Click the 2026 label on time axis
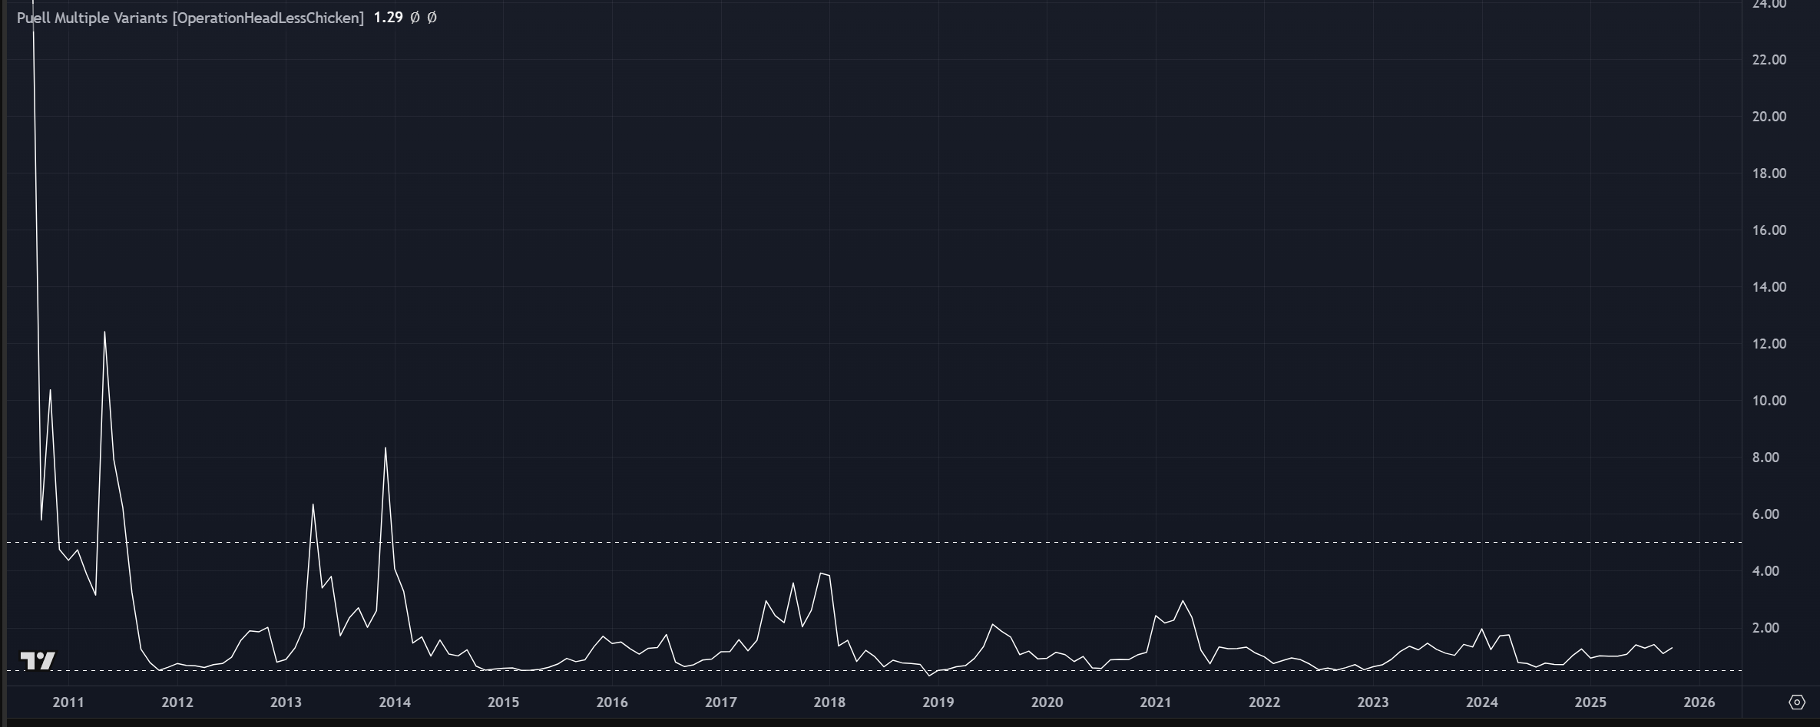The width and height of the screenshot is (1820, 727). [1699, 702]
